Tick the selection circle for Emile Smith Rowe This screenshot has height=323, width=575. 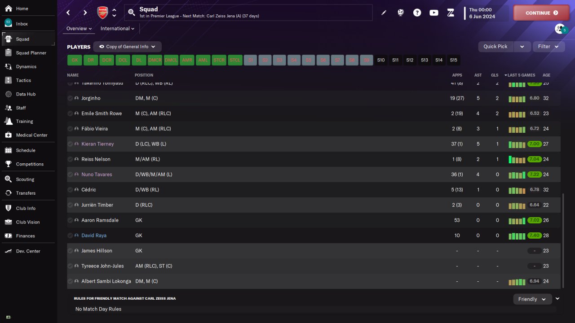pos(70,113)
